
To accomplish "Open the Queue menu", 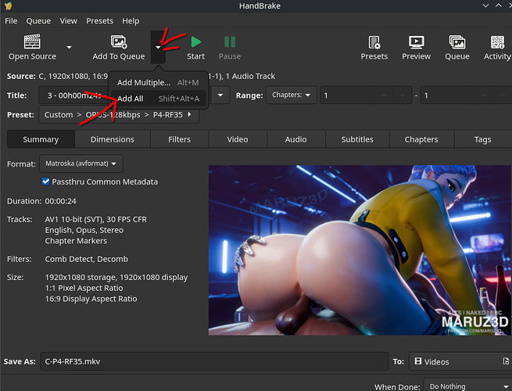I will coord(38,21).
